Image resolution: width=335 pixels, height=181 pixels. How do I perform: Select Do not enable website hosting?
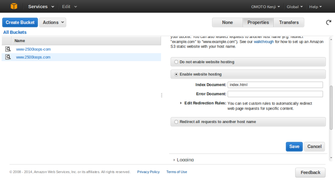[x=176, y=62]
